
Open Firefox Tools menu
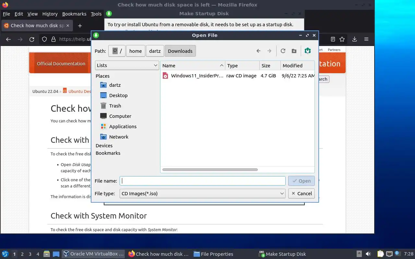(x=96, y=14)
